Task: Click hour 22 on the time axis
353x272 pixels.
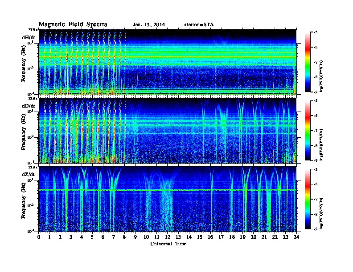Action: 275,237
